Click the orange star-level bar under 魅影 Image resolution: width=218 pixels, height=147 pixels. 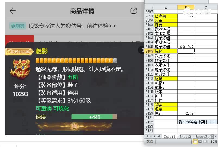[x=76, y=60]
